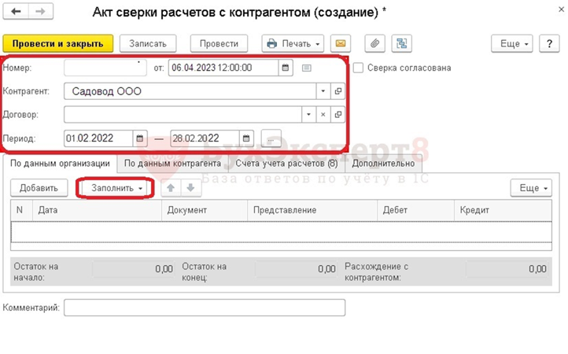Click into the Комментарий input field

[204, 308]
